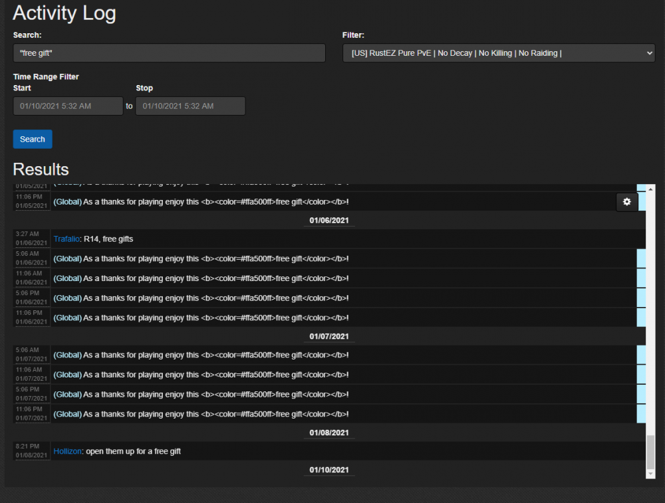
Task: Click the "open them up for a free gift" message
Action: pos(133,451)
